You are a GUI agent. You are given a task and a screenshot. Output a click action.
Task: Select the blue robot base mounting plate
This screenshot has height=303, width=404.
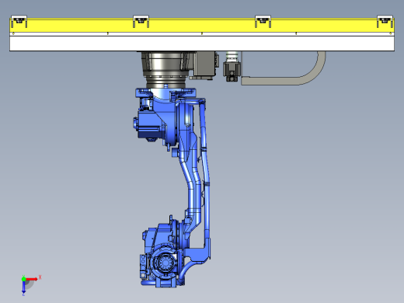tap(165, 92)
